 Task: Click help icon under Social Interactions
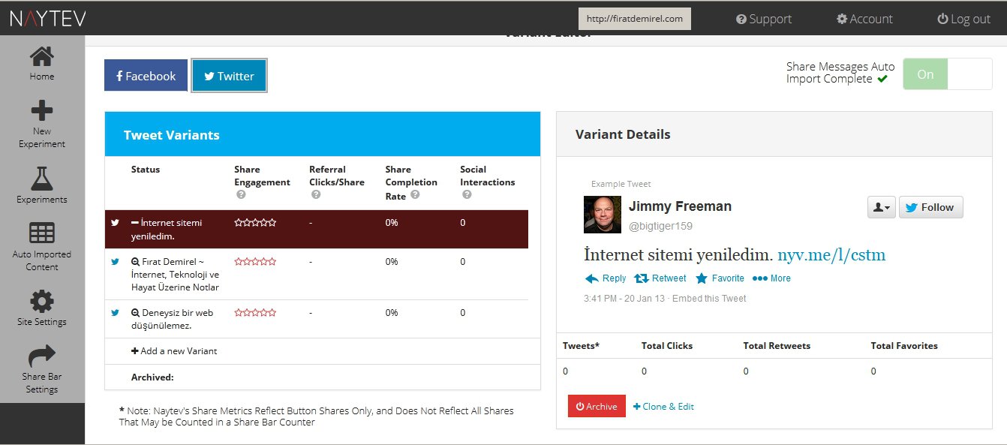[467, 194]
